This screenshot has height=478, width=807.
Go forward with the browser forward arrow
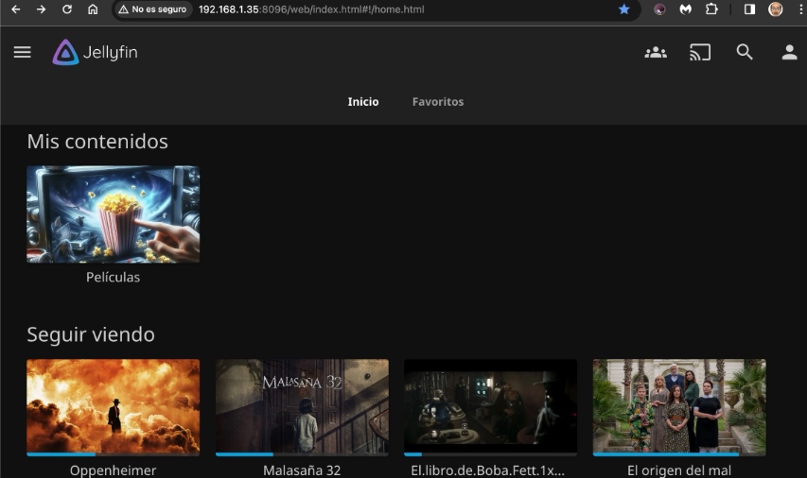[x=42, y=9]
